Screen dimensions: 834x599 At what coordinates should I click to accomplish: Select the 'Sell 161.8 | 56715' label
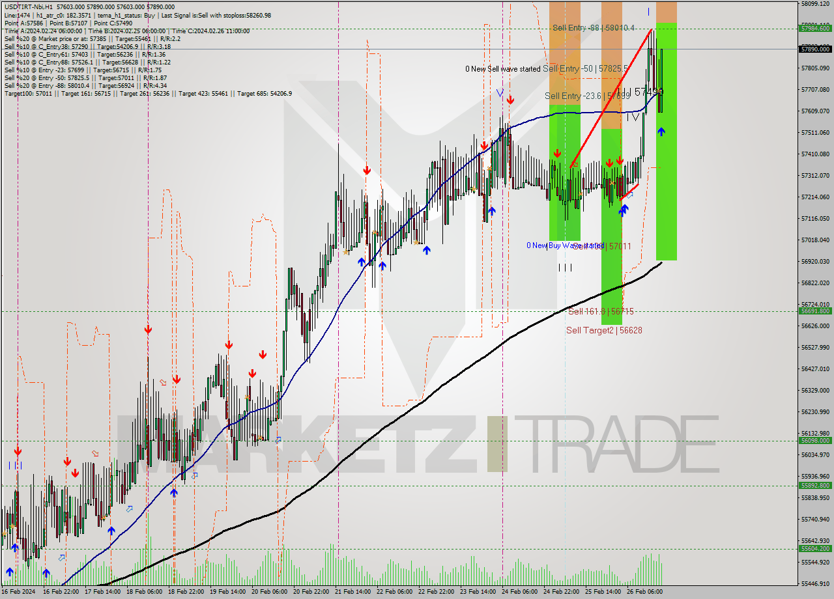(601, 312)
